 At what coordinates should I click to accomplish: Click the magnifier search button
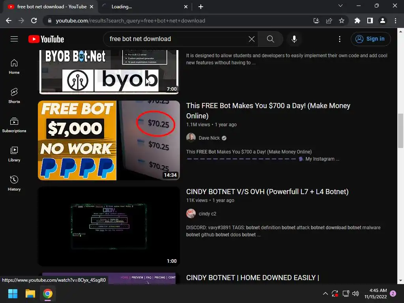tap(271, 39)
